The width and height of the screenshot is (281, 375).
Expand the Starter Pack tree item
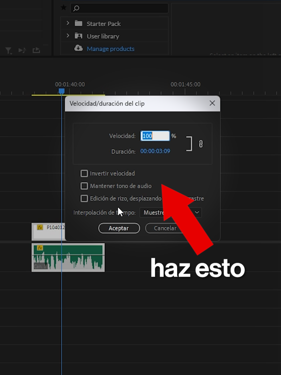pyautogui.click(x=68, y=23)
